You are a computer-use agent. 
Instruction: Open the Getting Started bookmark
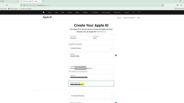coord(13,9)
